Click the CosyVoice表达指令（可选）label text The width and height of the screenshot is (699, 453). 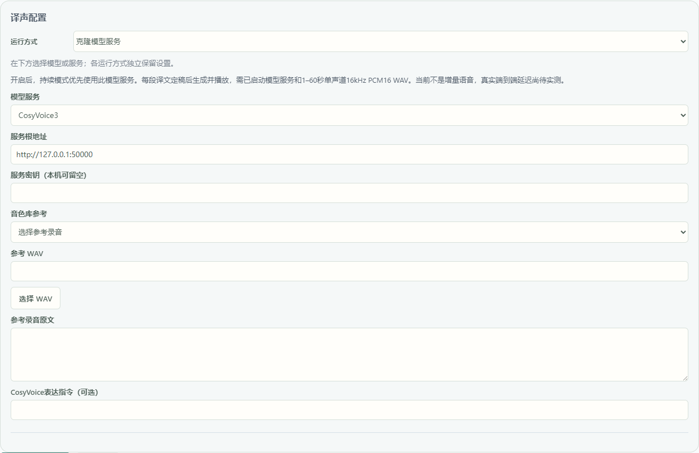point(54,393)
